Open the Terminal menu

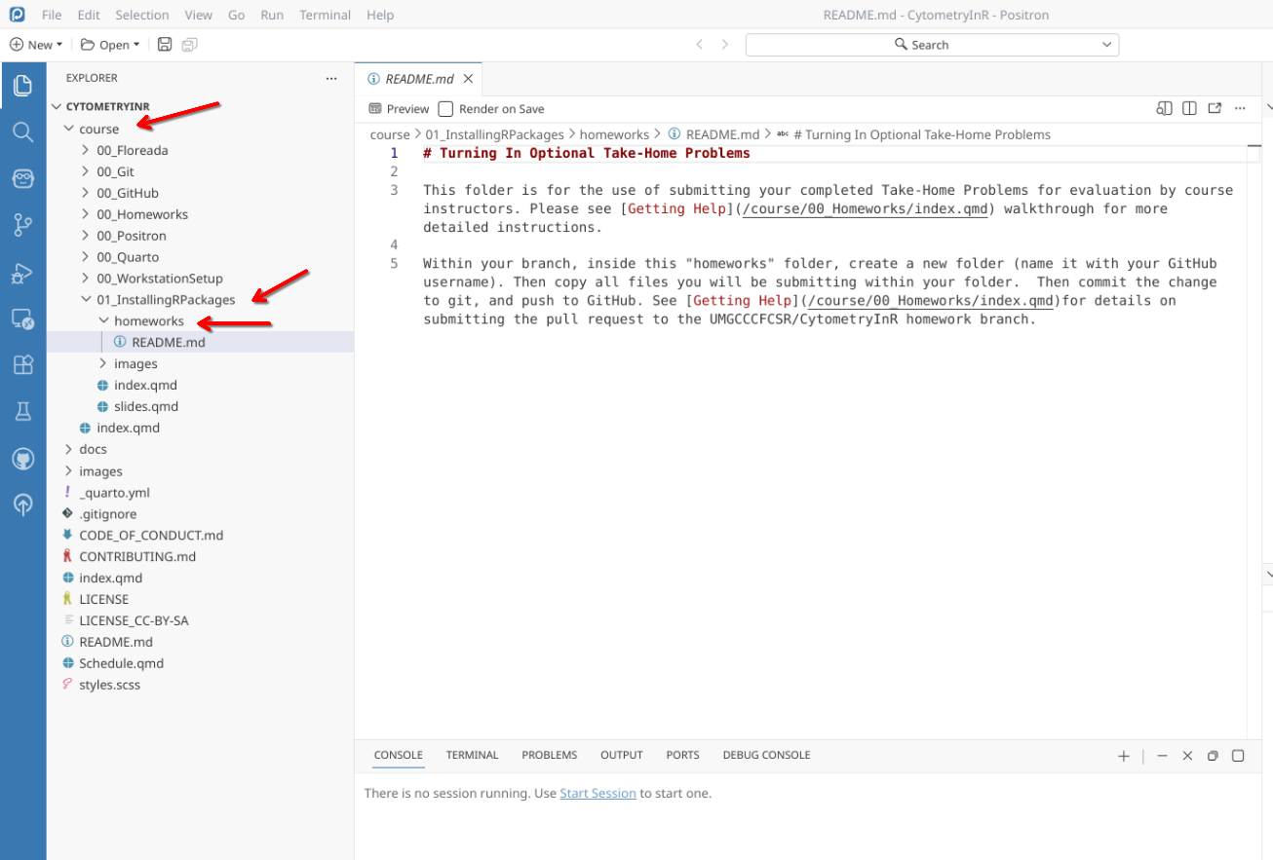(325, 15)
